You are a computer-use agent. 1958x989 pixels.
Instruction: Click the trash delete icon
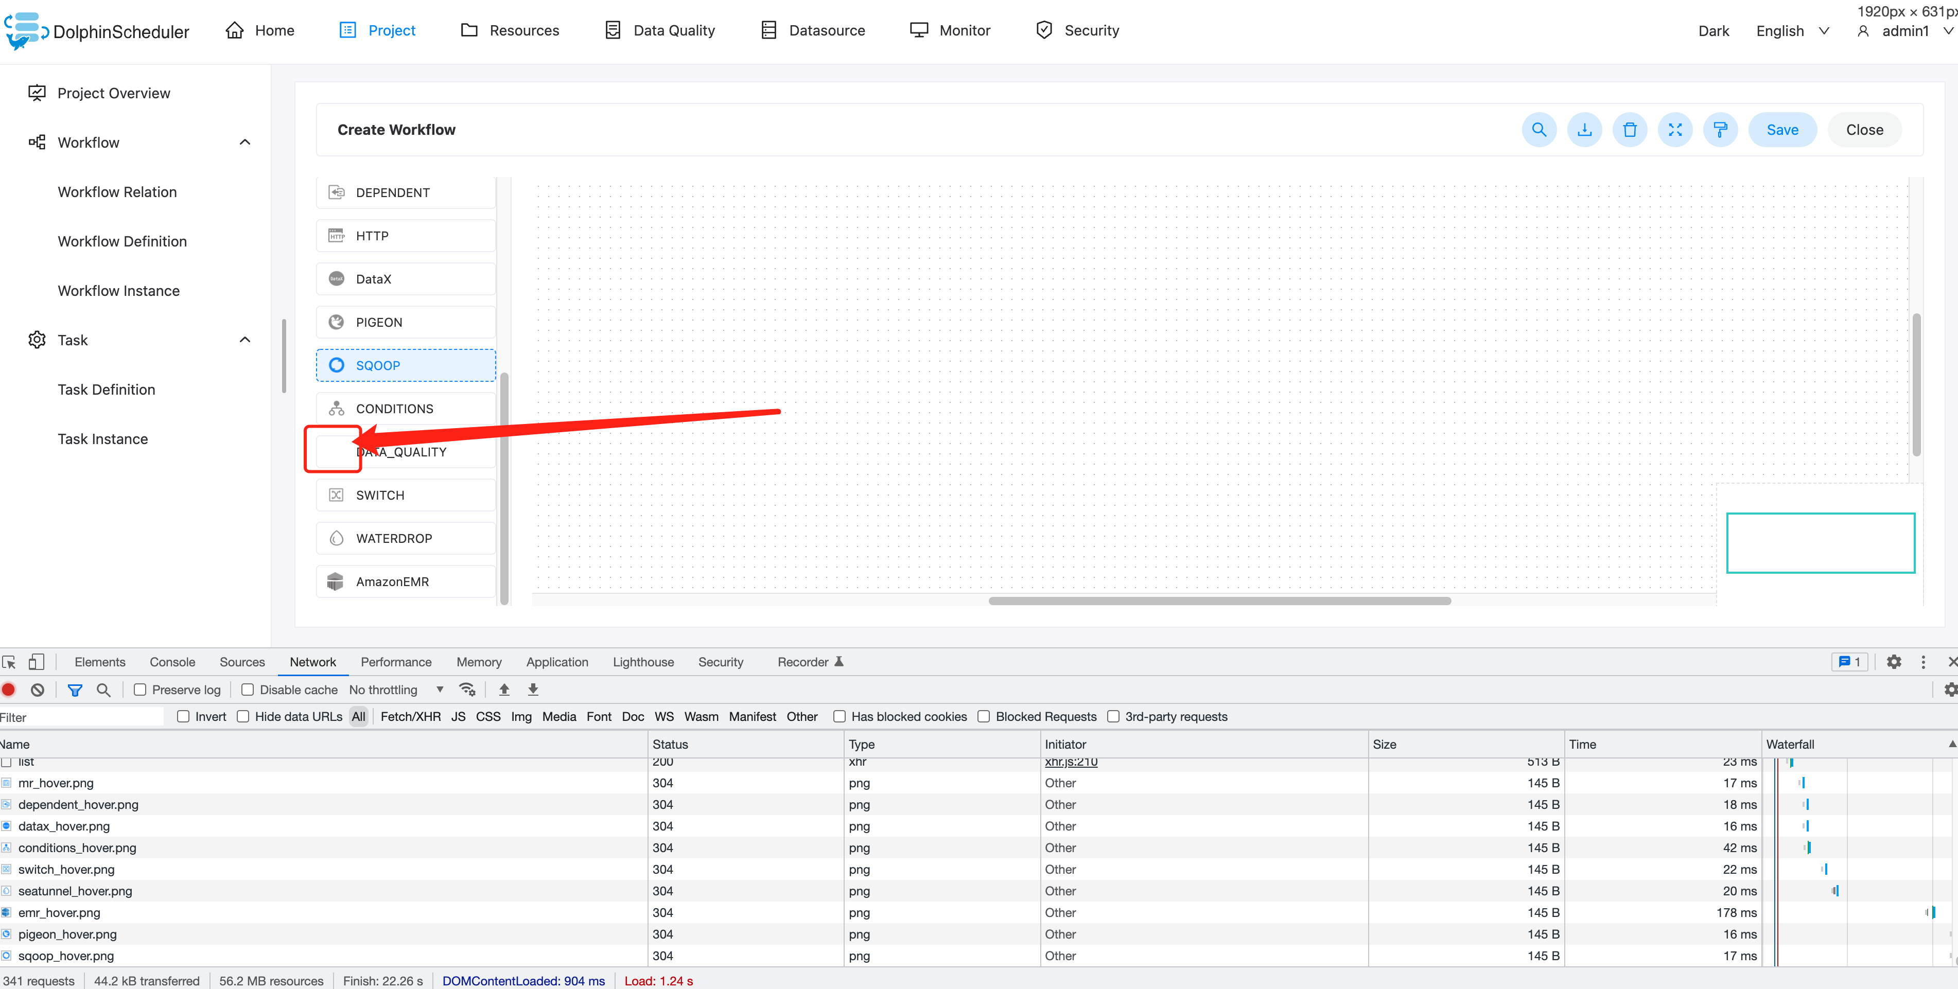(x=1630, y=130)
